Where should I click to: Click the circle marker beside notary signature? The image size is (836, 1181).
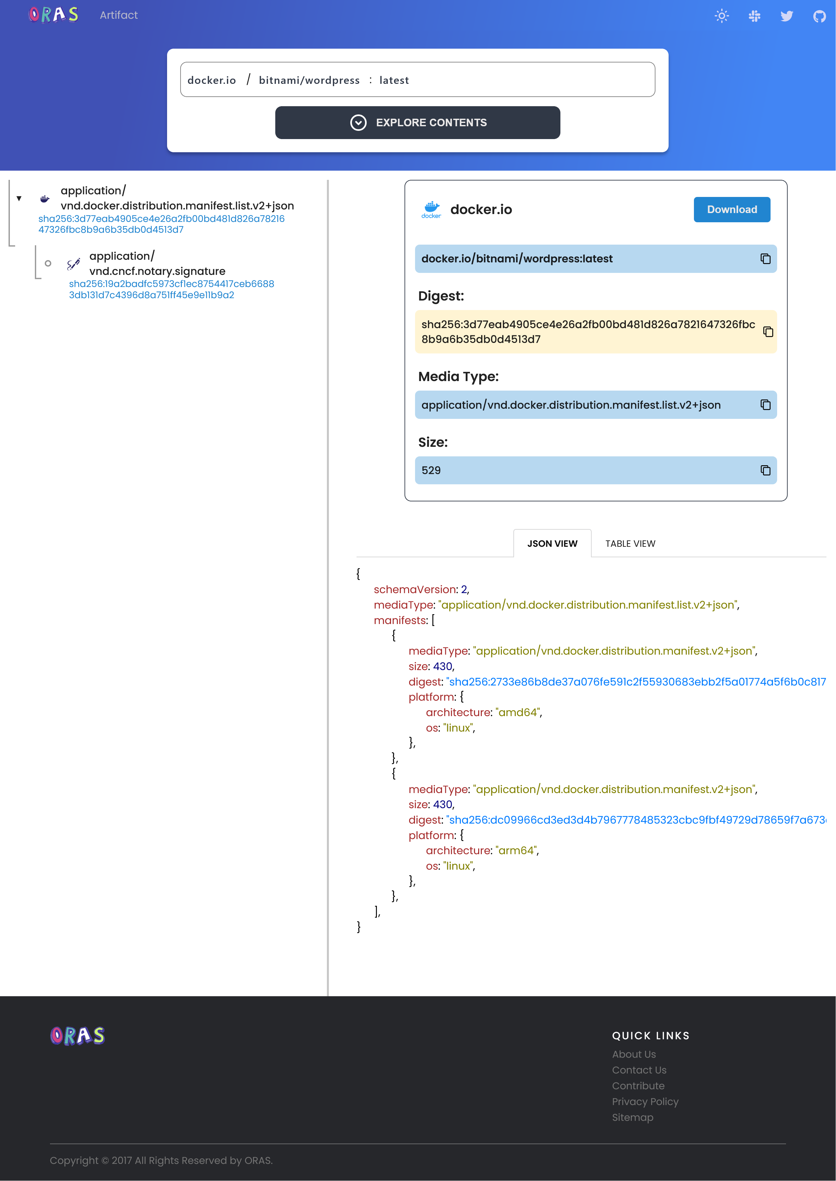(x=48, y=263)
